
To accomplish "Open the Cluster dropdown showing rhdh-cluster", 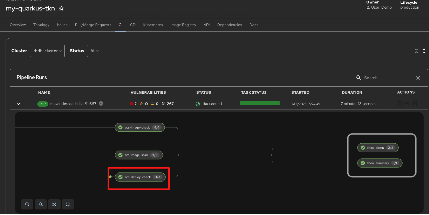I will [x=47, y=51].
